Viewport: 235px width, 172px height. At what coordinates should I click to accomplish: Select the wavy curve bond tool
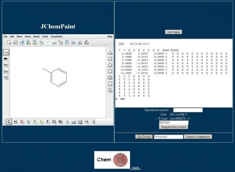pyautogui.click(x=6, y=78)
